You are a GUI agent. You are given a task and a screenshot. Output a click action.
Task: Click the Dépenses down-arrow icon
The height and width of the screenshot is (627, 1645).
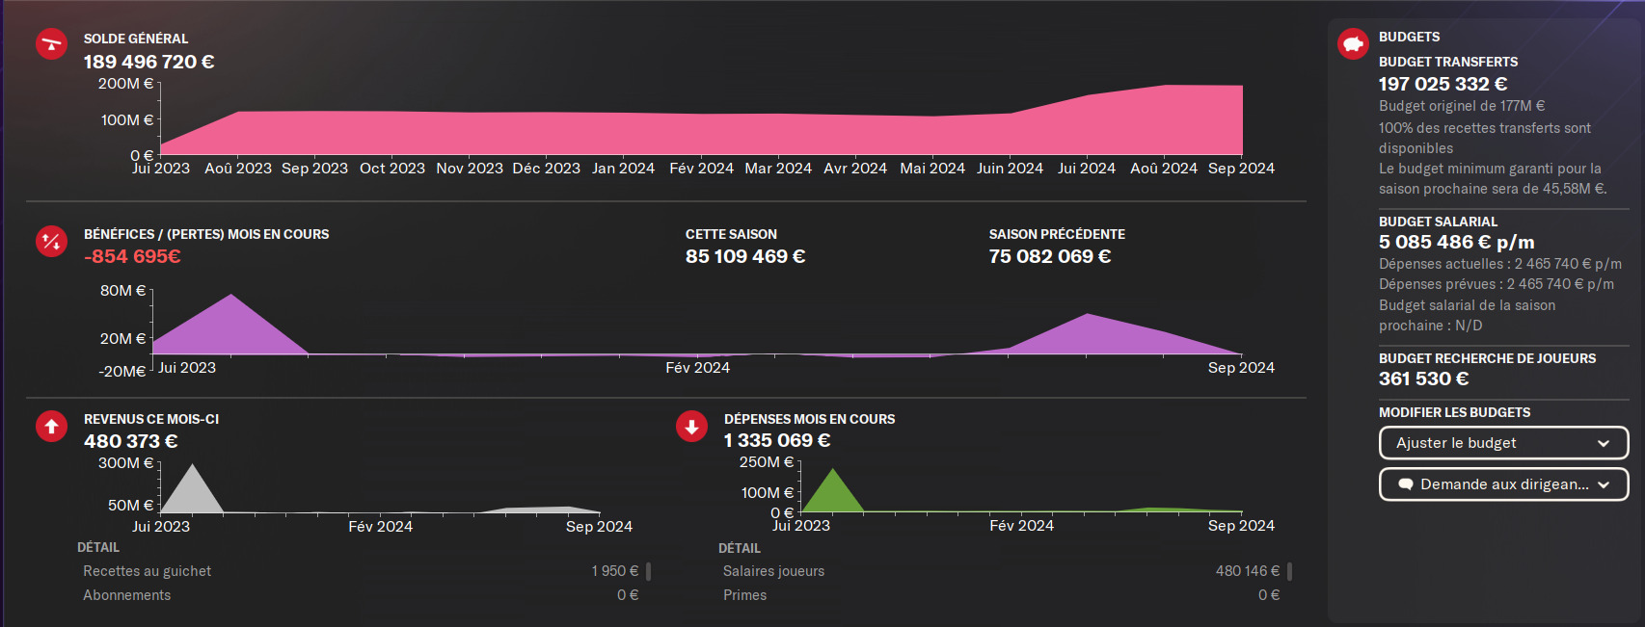click(691, 426)
